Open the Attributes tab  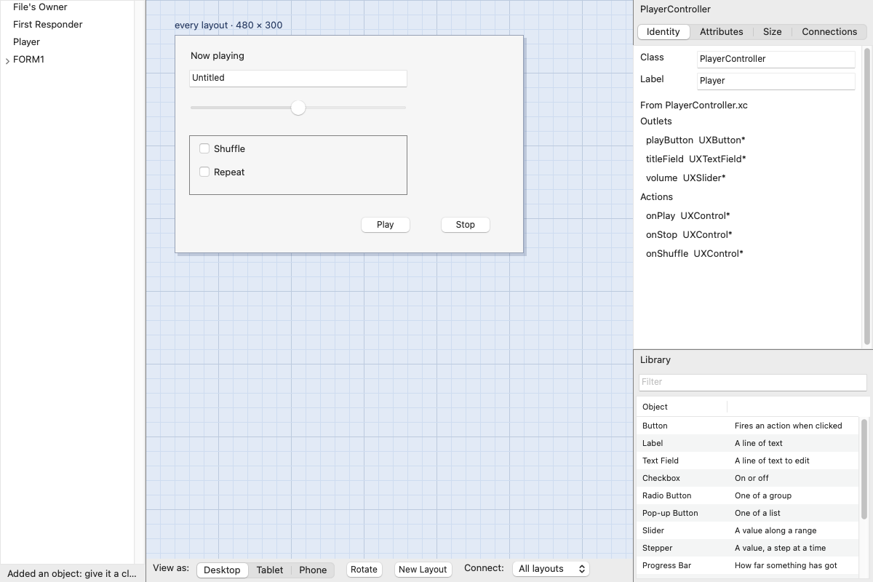click(x=722, y=32)
